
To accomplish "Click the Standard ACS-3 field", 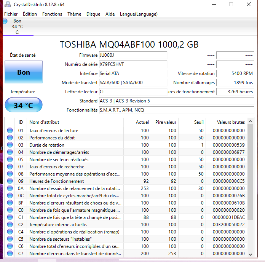I will coord(176,101).
